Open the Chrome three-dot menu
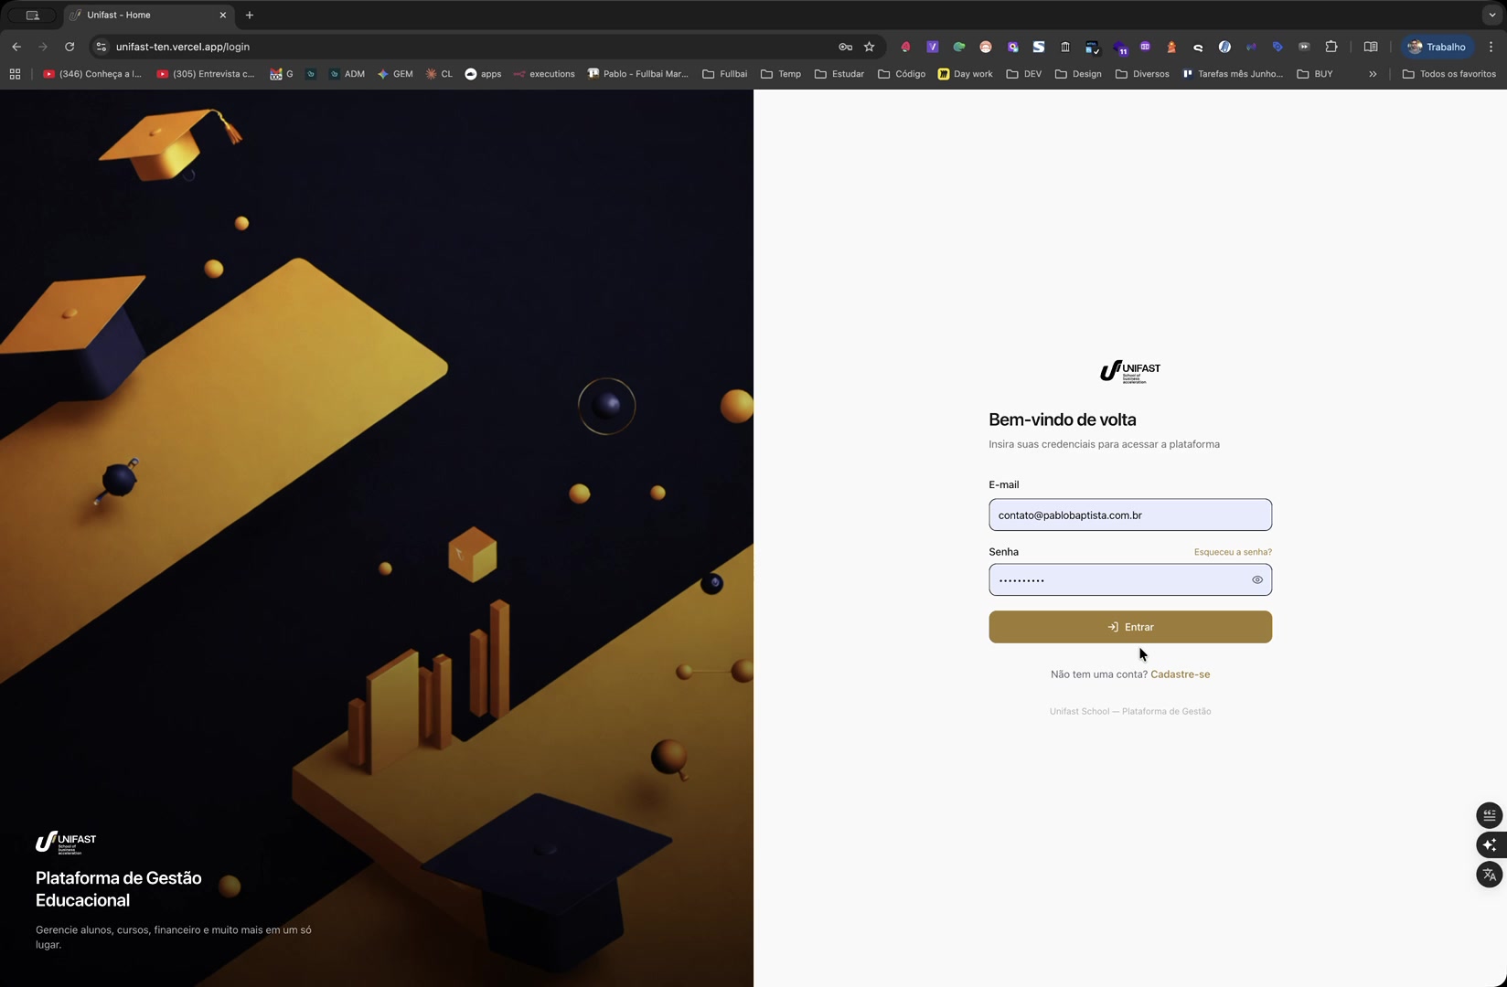Viewport: 1507px width, 987px height. point(1491,47)
